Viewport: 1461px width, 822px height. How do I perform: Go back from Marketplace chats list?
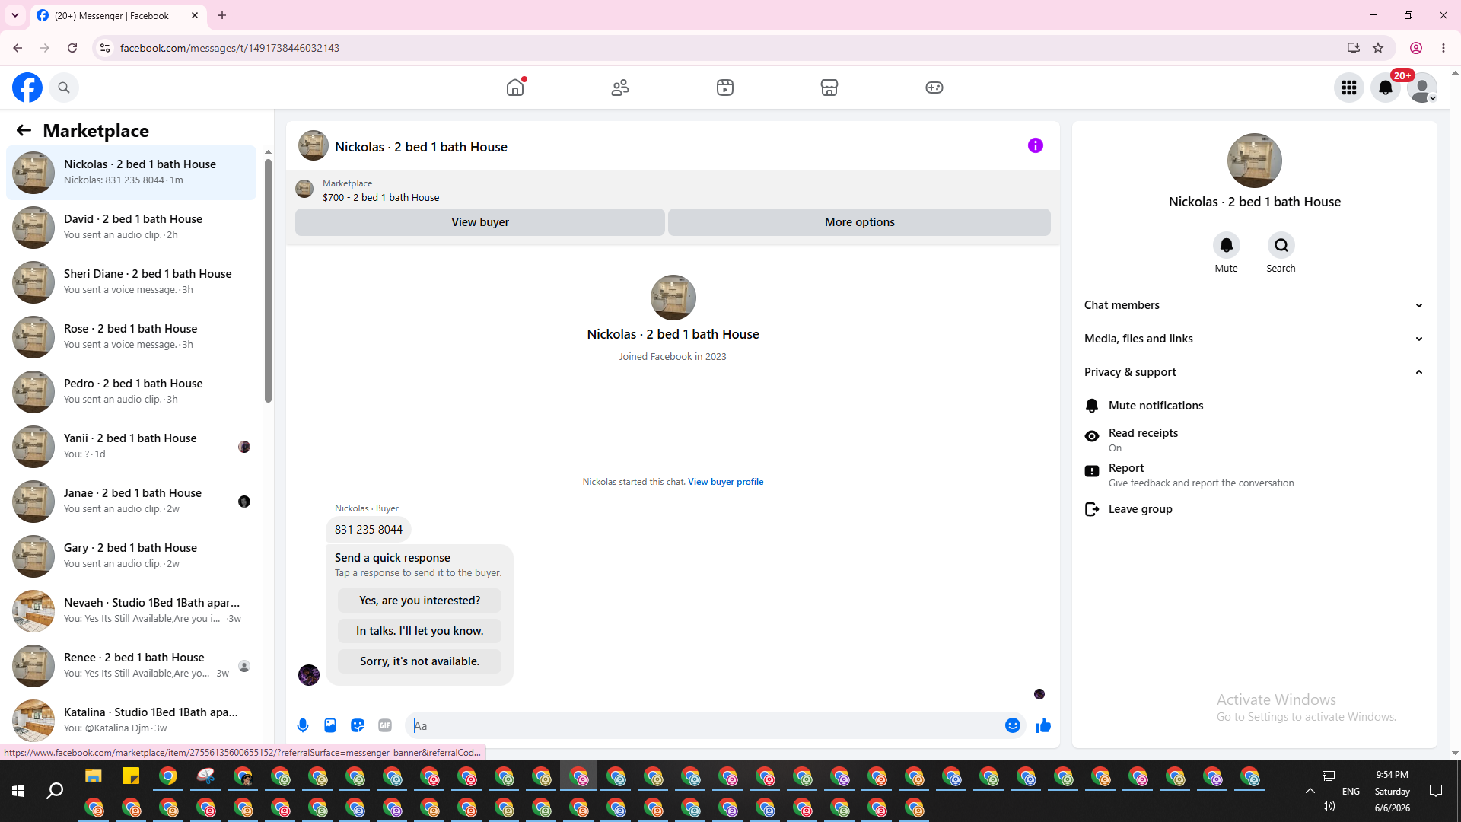click(x=24, y=131)
